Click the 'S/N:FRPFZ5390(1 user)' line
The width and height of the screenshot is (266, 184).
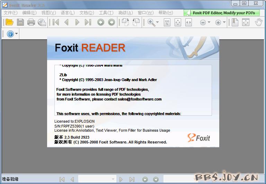(74, 126)
